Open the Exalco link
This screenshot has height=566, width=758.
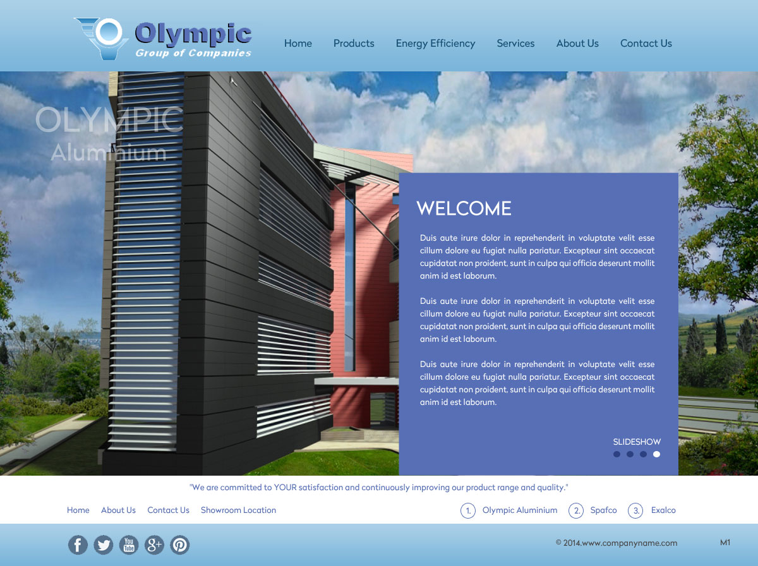coord(663,510)
